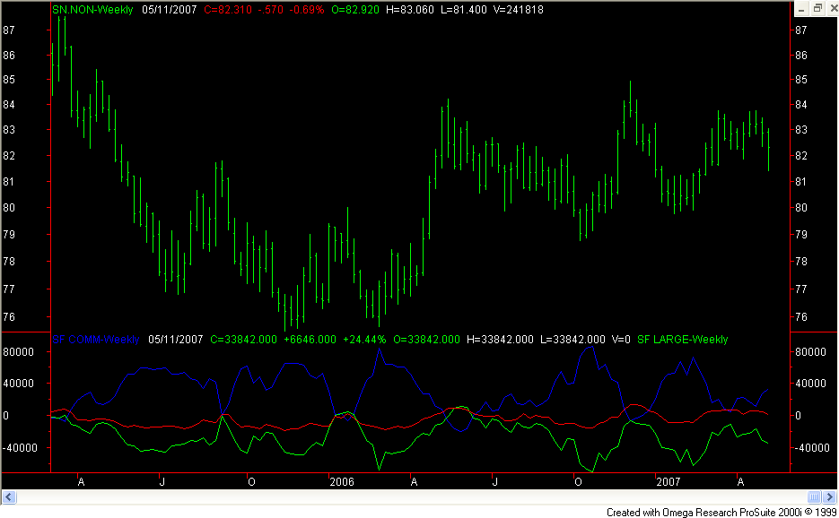Image resolution: width=839 pixels, height=518 pixels.
Task: Click the 87 label on left price axis
Action: click(x=9, y=30)
